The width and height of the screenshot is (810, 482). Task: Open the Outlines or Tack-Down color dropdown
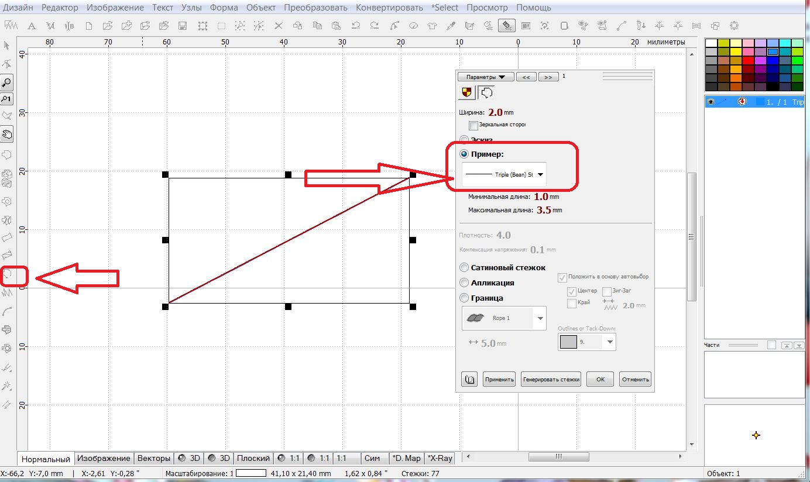tap(587, 342)
